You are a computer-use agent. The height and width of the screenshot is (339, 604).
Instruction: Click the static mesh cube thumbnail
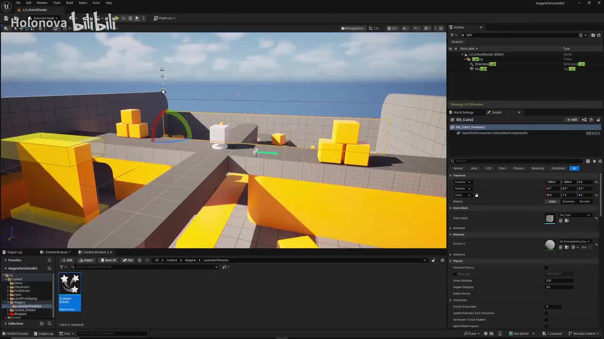point(550,218)
